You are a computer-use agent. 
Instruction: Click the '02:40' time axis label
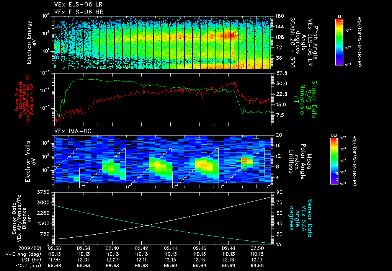click(x=112, y=248)
